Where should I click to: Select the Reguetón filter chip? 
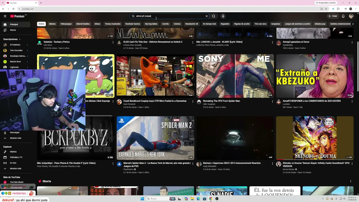click(225, 24)
